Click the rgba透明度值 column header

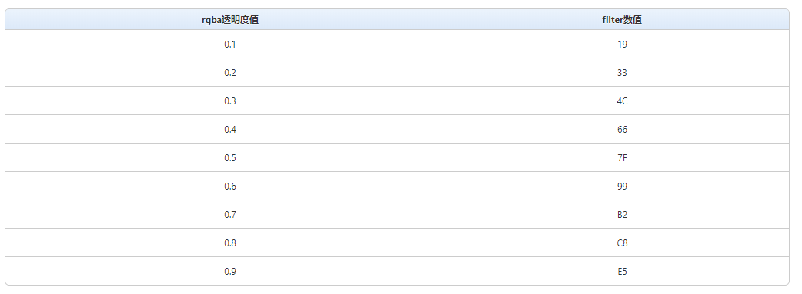pos(230,20)
